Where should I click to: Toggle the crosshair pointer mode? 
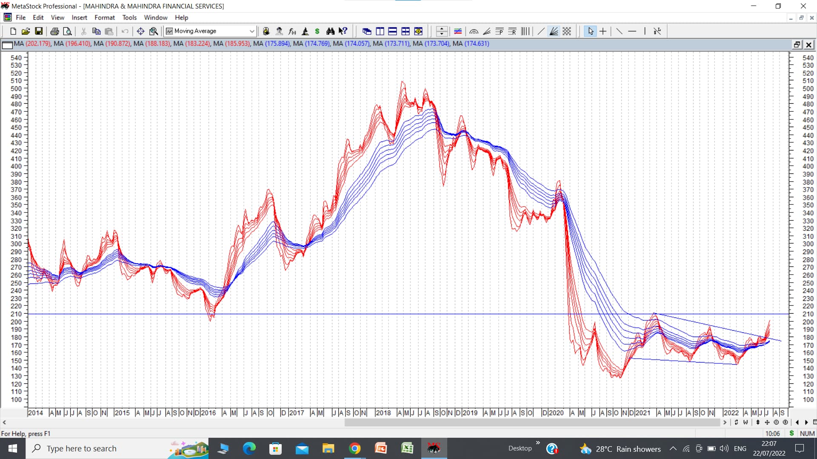603,31
